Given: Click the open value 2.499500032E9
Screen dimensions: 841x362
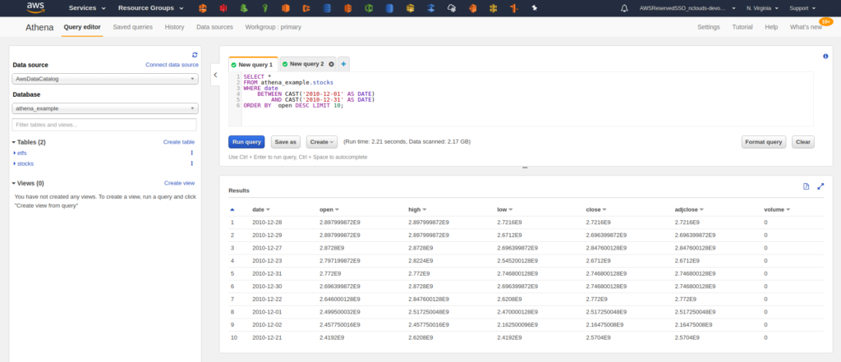Looking at the screenshot, I should (339, 312).
